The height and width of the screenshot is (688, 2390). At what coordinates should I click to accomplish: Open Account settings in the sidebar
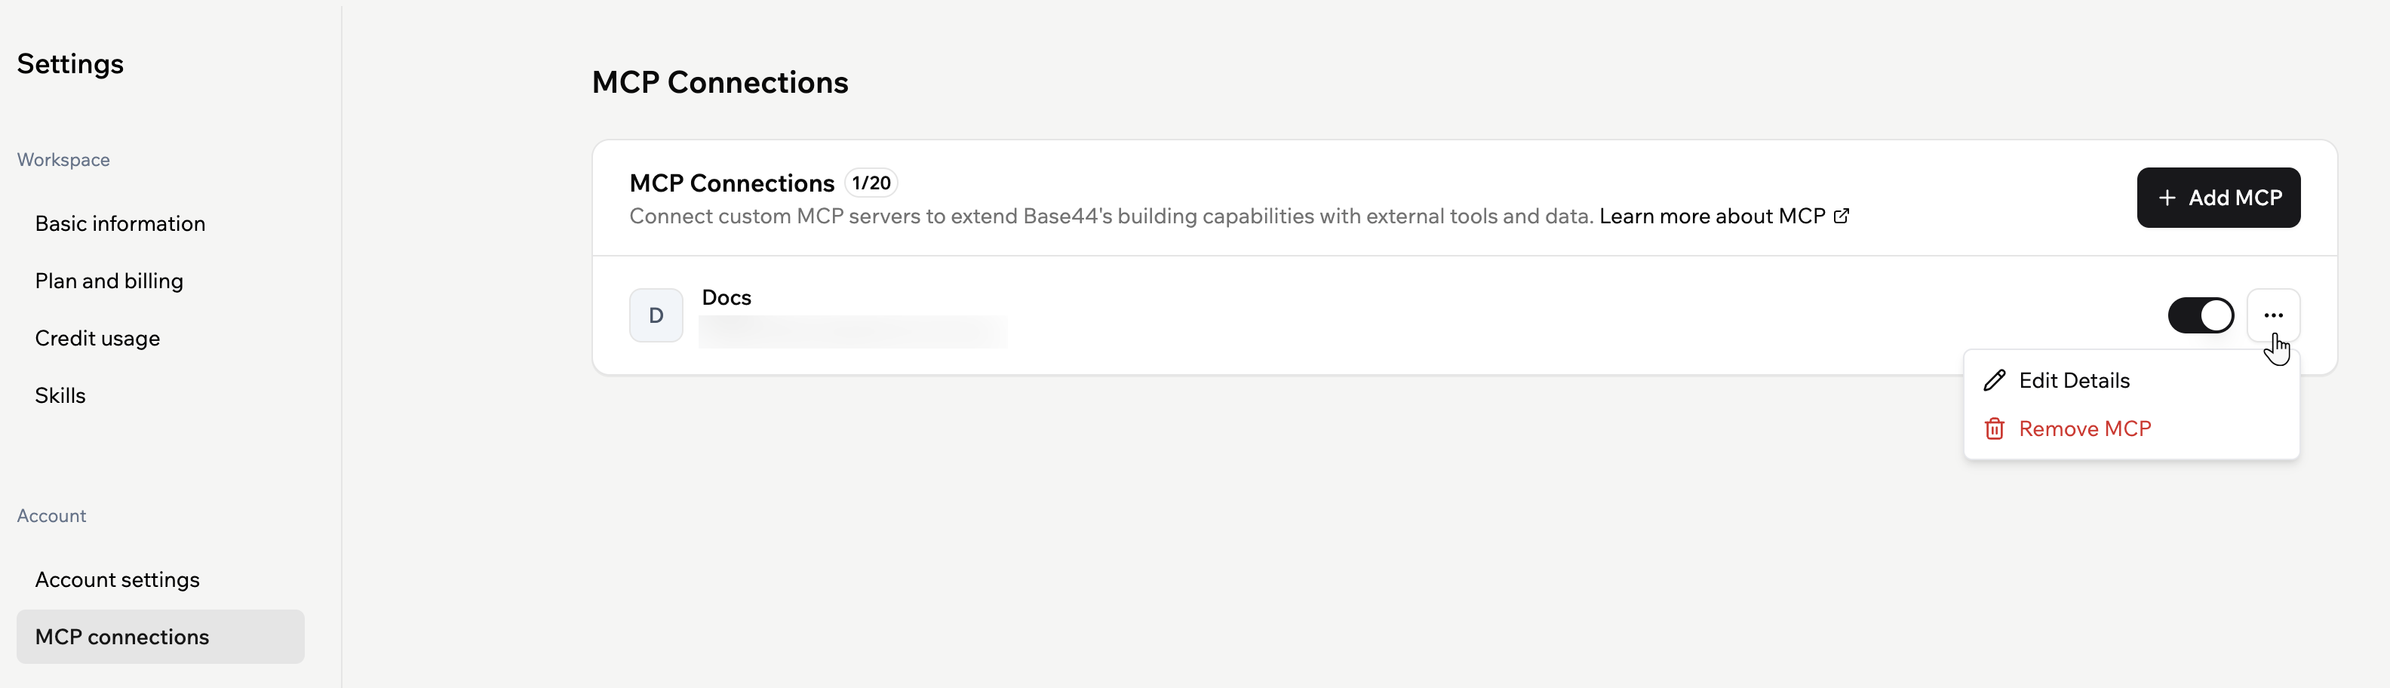point(117,579)
